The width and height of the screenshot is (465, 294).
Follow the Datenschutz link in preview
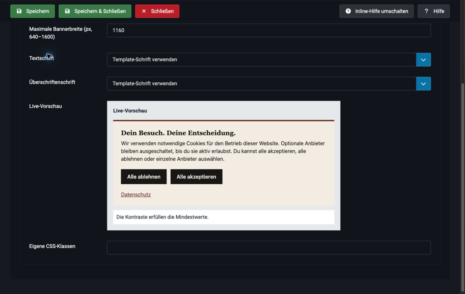[136, 194]
